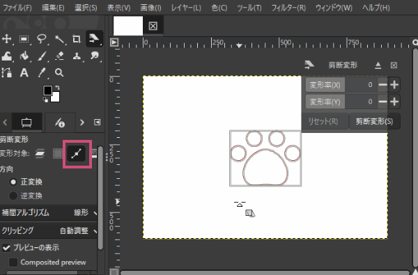Viewport: 418px width, 275px height.
Task: Decrease 変形率(X) with minus button
Action: tap(382, 85)
